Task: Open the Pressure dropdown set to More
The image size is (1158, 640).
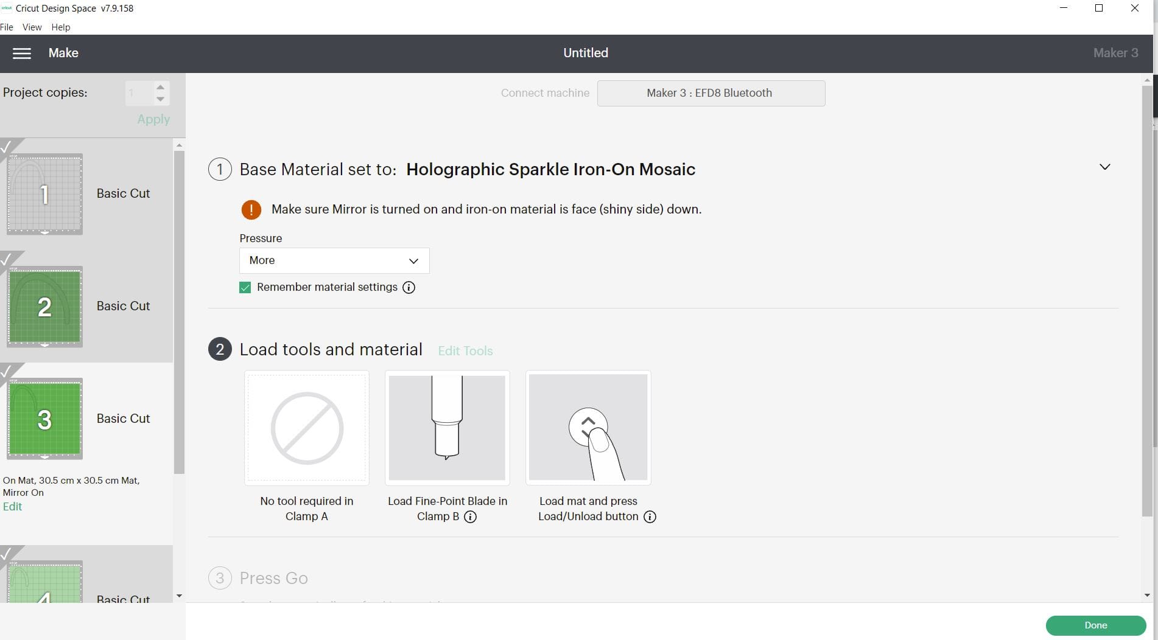Action: pos(334,260)
